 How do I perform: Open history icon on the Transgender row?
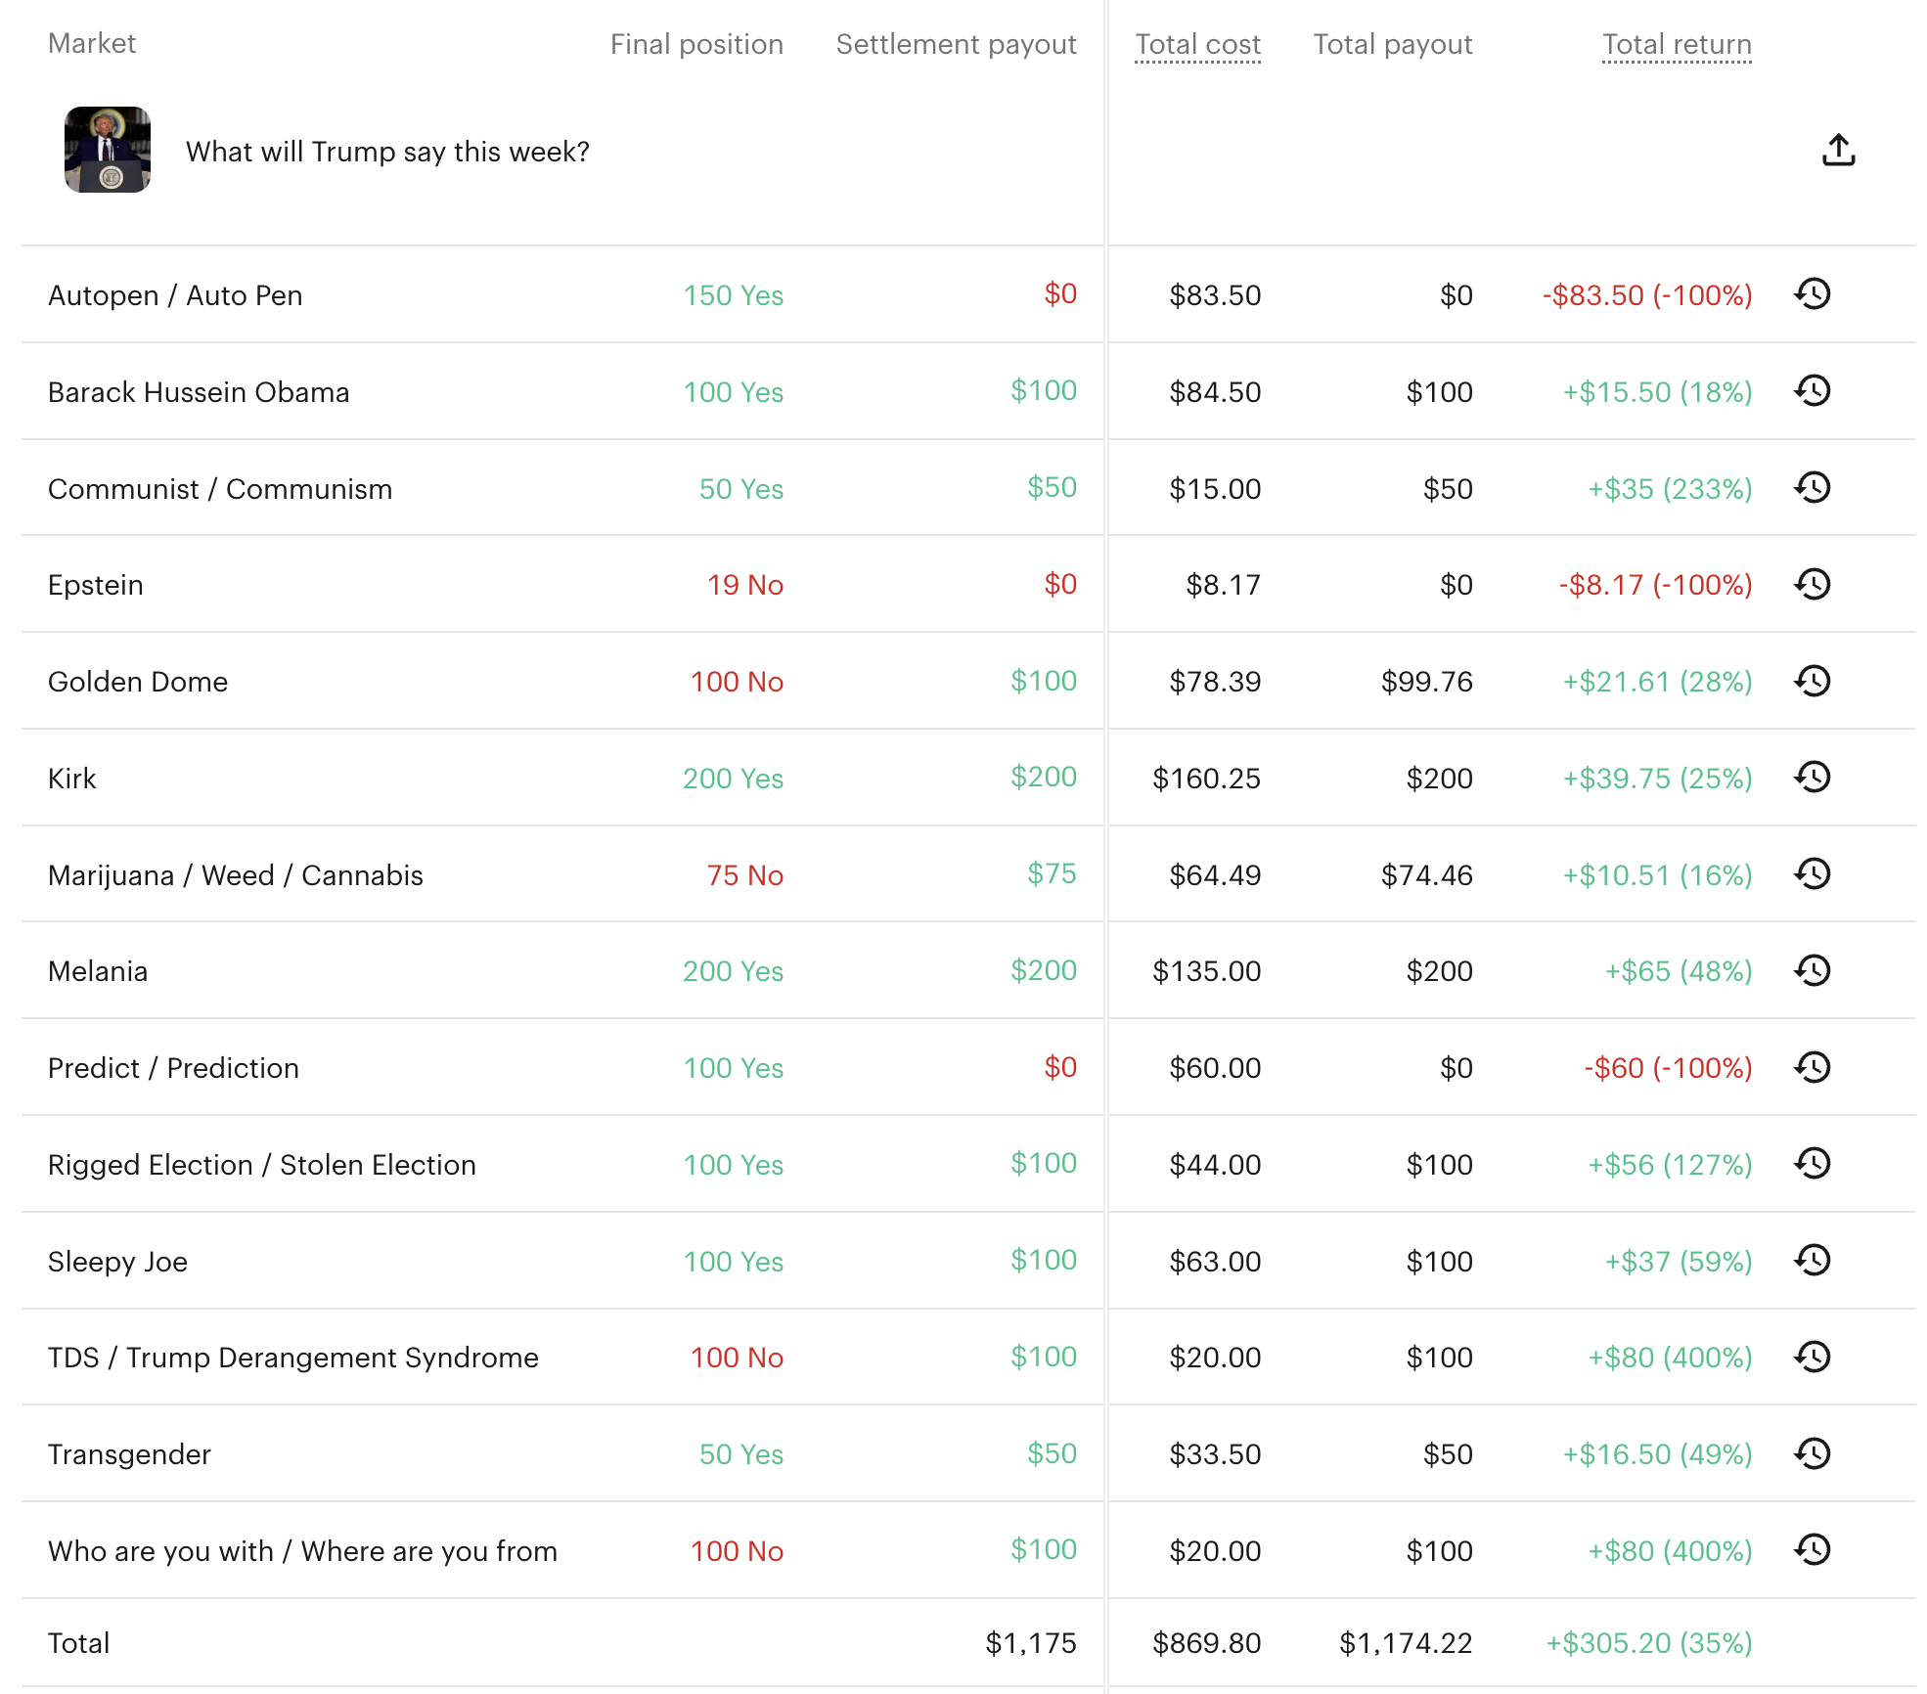[1814, 1453]
